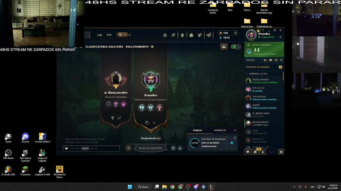Open the Franco desktop folder
This screenshot has height=191, width=341.
pyautogui.click(x=247, y=7)
